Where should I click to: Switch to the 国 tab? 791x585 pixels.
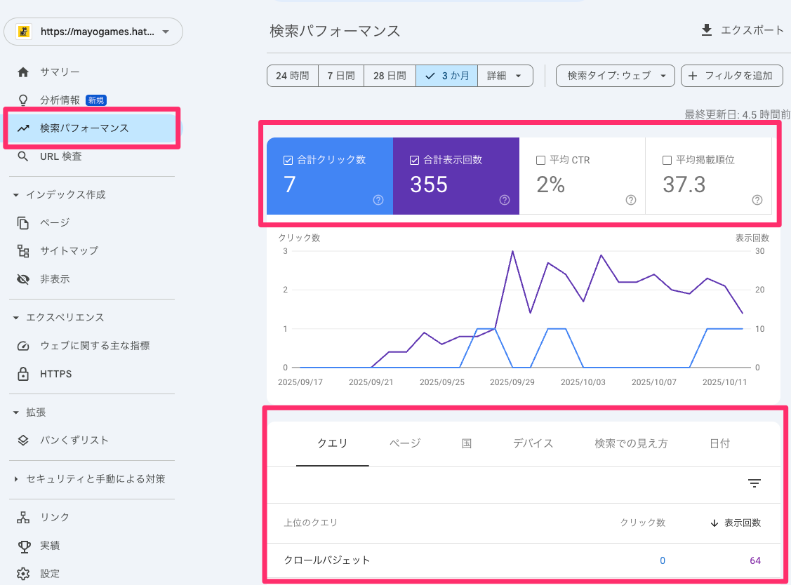(467, 443)
